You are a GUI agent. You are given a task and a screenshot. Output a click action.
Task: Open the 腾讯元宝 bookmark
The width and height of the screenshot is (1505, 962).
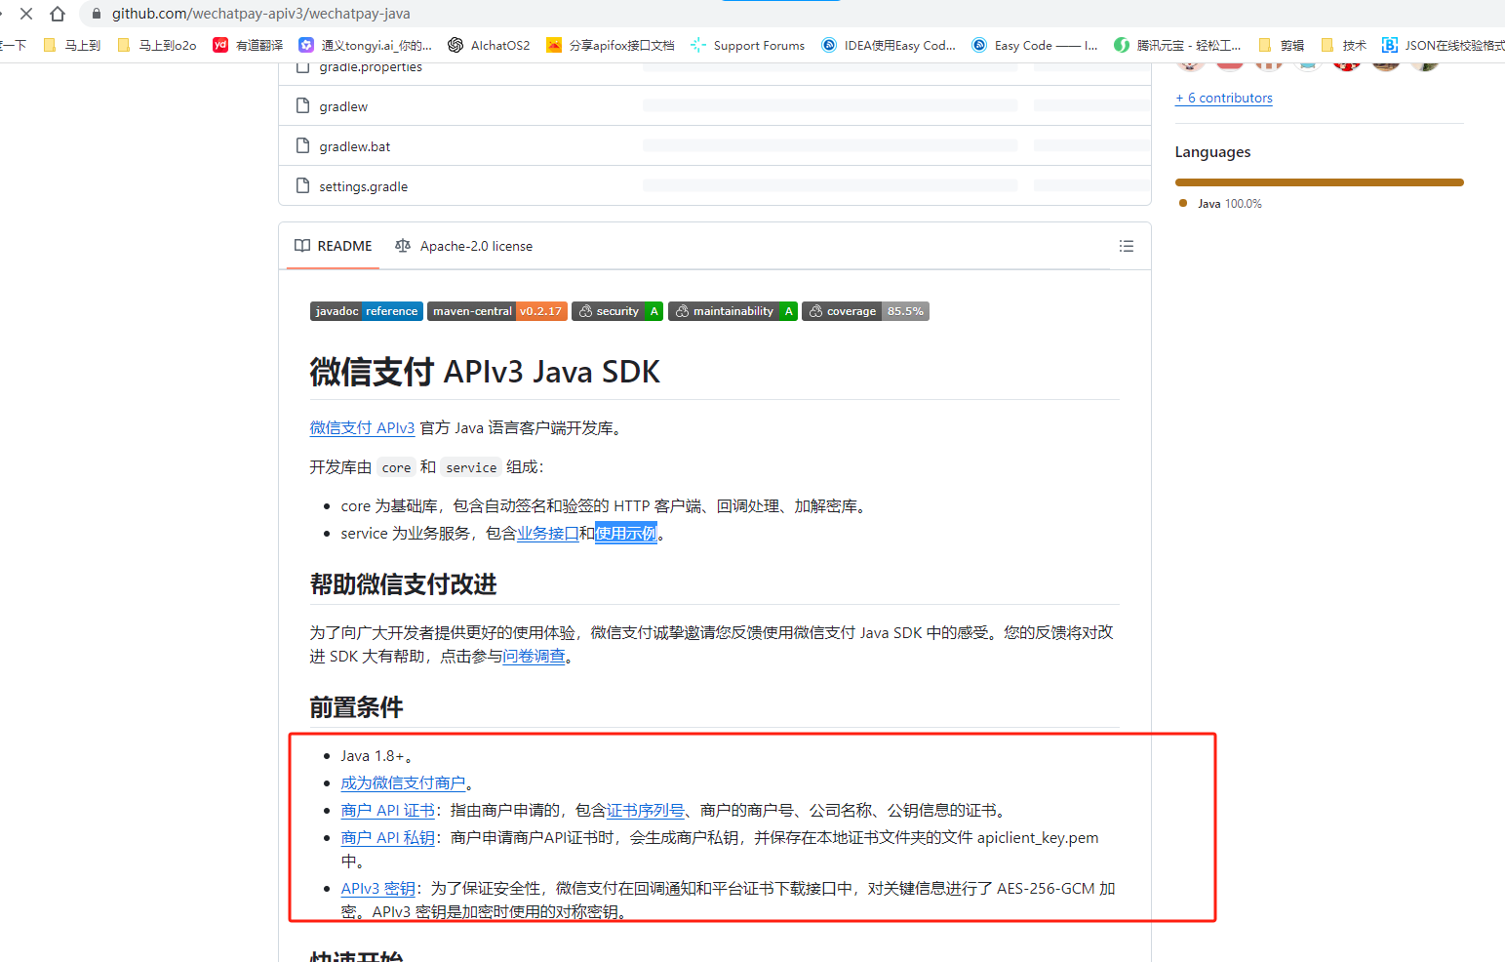coord(1177,45)
